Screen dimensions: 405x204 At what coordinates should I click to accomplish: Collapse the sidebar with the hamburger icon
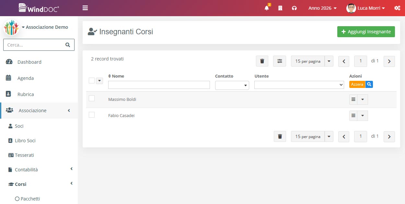click(x=85, y=7)
